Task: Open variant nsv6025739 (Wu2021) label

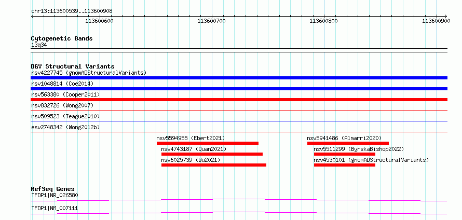Action: (x=191, y=160)
